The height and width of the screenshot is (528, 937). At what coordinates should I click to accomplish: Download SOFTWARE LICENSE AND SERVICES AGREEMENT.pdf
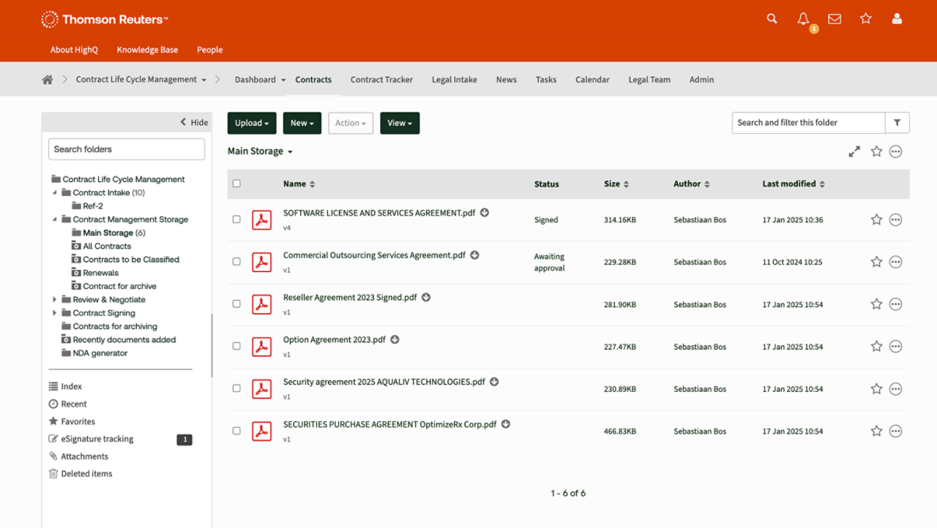[x=485, y=213]
